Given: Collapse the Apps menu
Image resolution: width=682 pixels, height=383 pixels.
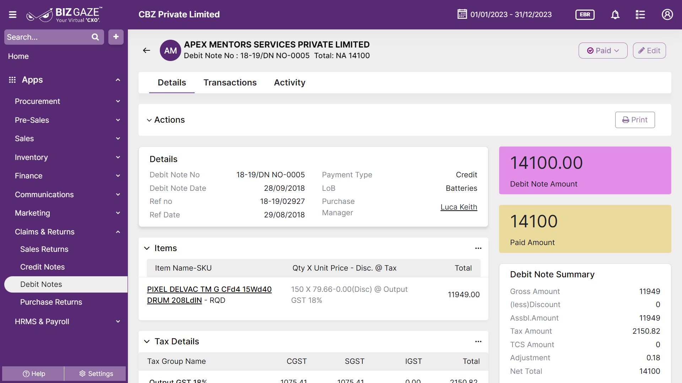Looking at the screenshot, I should tap(118, 80).
